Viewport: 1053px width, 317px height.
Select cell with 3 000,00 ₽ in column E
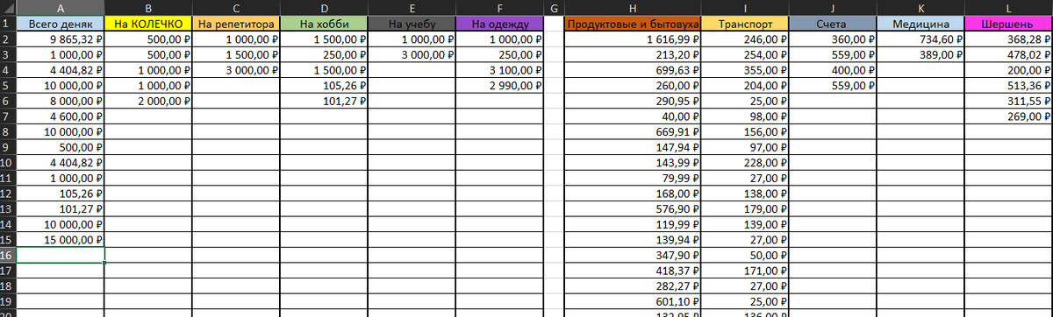tap(412, 56)
